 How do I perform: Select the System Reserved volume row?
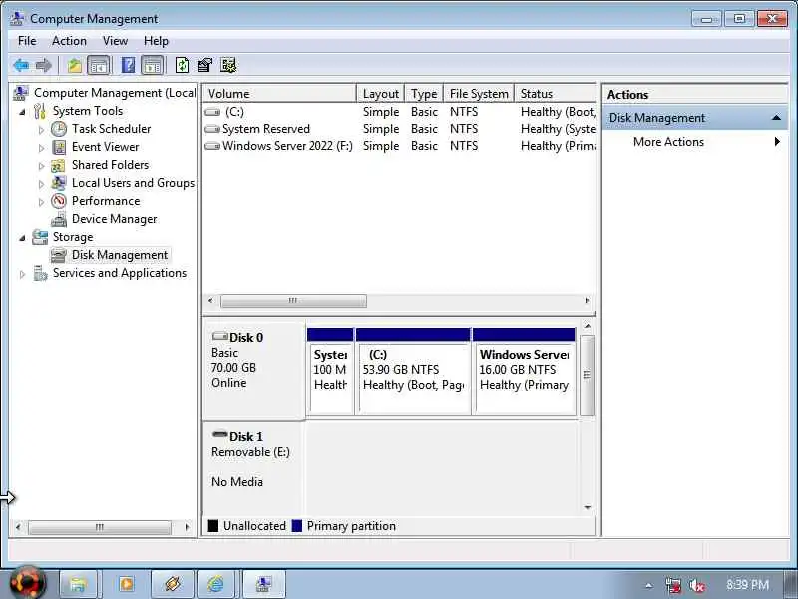pos(399,129)
